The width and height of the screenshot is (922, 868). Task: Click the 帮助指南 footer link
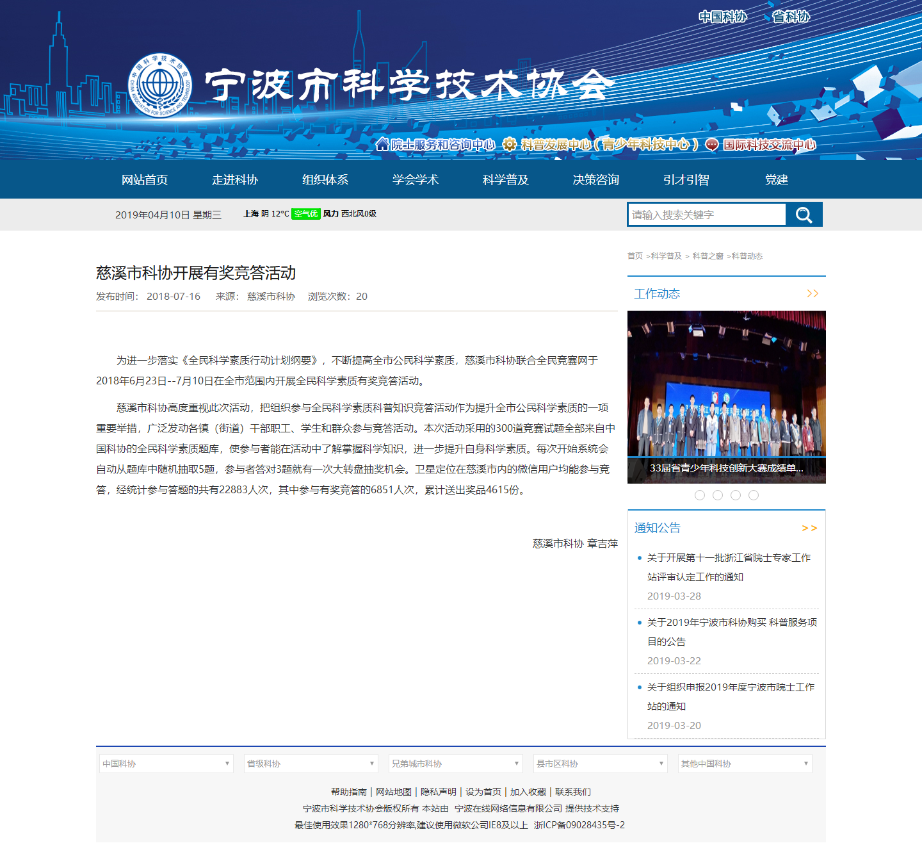(x=349, y=792)
